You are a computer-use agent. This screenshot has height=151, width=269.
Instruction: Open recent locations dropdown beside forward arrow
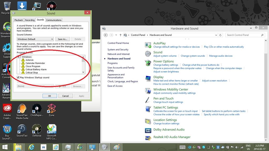[x=116, y=35]
